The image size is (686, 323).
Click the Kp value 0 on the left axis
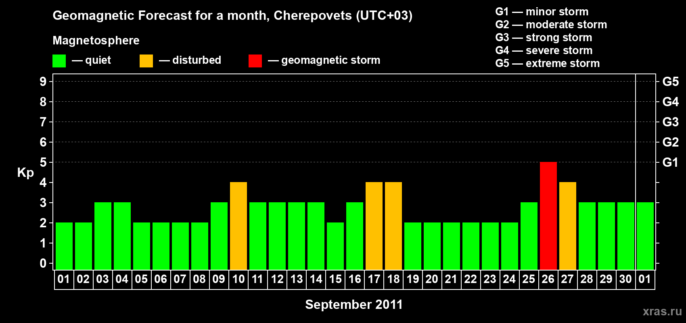point(43,263)
